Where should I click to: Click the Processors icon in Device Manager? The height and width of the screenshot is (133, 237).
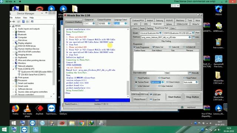[x=16, y=81]
